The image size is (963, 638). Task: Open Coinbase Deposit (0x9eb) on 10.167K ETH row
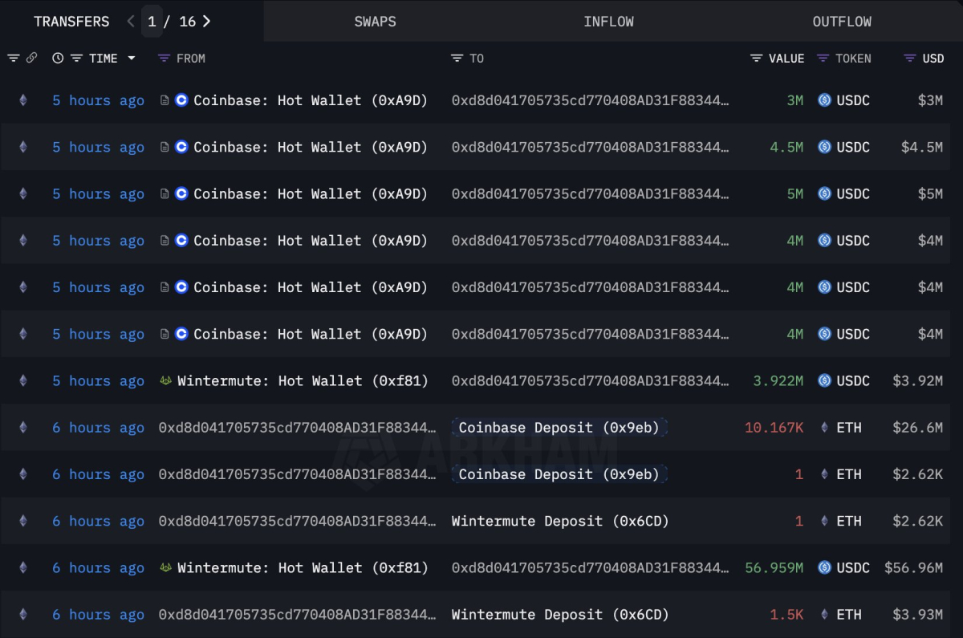pyautogui.click(x=559, y=428)
